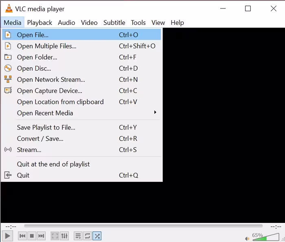Close the VLC media player window
The width and height of the screenshot is (285, 242).
(274, 9)
